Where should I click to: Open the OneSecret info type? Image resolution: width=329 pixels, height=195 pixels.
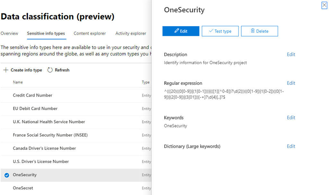(x=23, y=188)
